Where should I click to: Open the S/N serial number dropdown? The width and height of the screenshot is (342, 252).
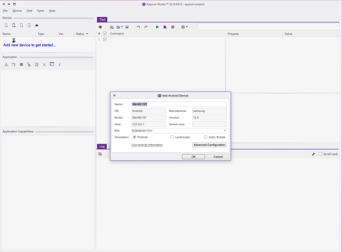pyautogui.click(x=224, y=131)
